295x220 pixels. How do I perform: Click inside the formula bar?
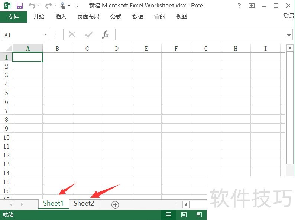[x=200, y=34]
